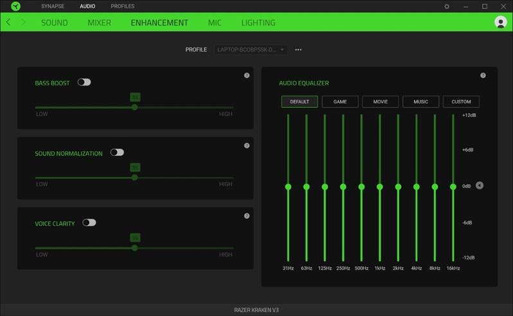513x316 pixels.
Task: Open the Audio top menu
Action: coord(87,6)
